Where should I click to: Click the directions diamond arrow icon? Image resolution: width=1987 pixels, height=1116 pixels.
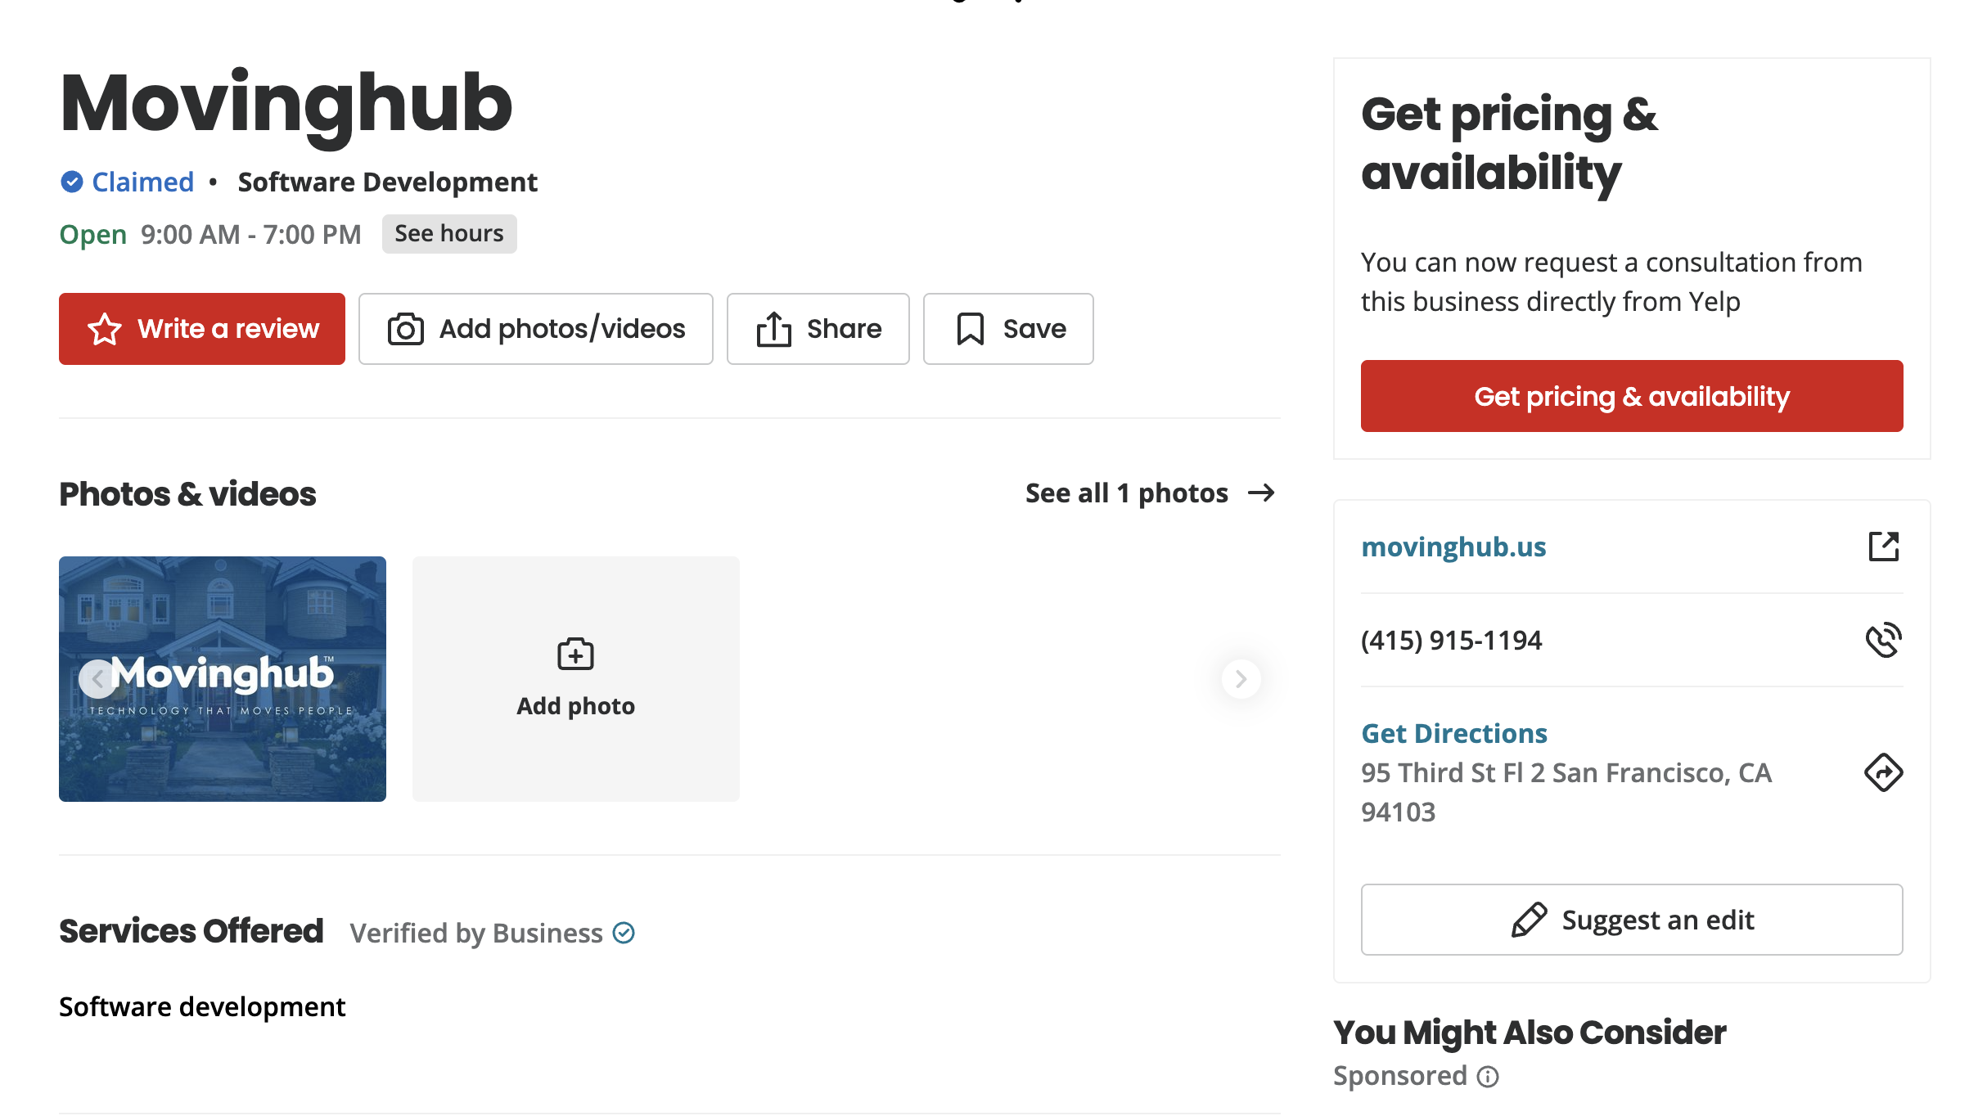click(x=1883, y=772)
